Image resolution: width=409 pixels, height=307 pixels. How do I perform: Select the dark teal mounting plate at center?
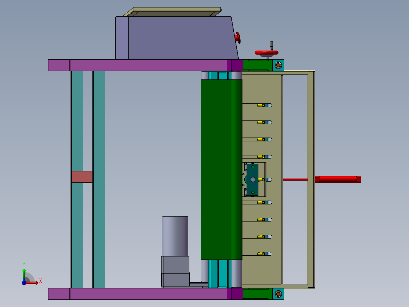tap(253, 180)
